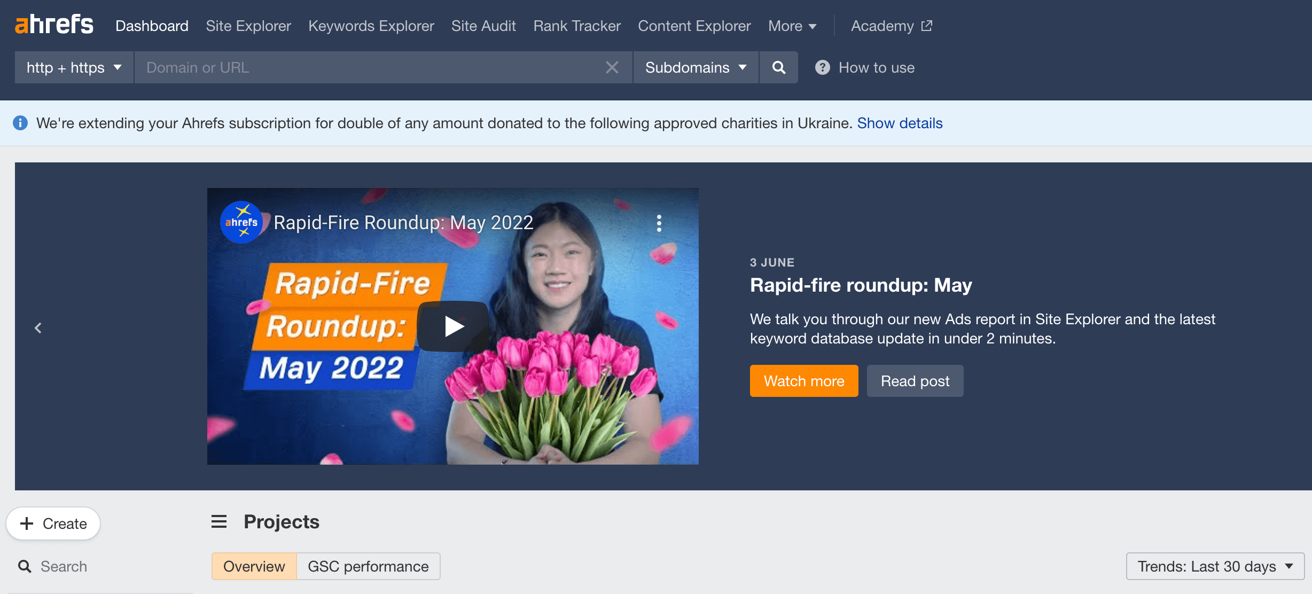Screen dimensions: 1312x594
Task: Expand the http + https protocol dropdown
Action: (74, 68)
